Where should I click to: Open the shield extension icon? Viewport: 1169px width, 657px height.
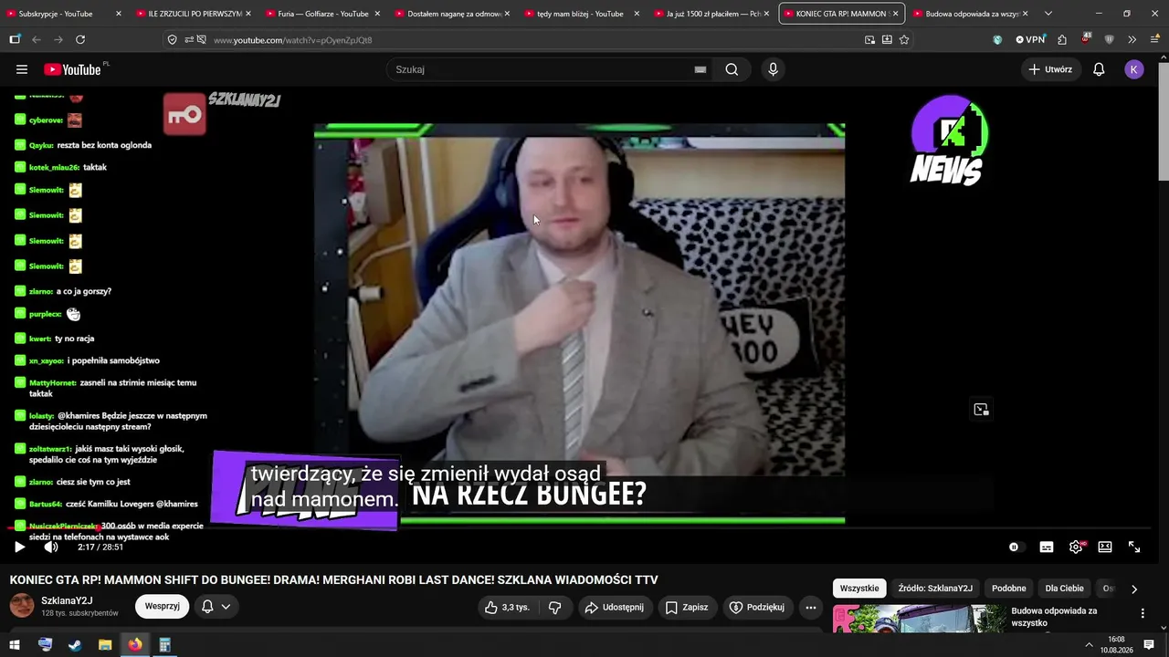(x=1110, y=39)
